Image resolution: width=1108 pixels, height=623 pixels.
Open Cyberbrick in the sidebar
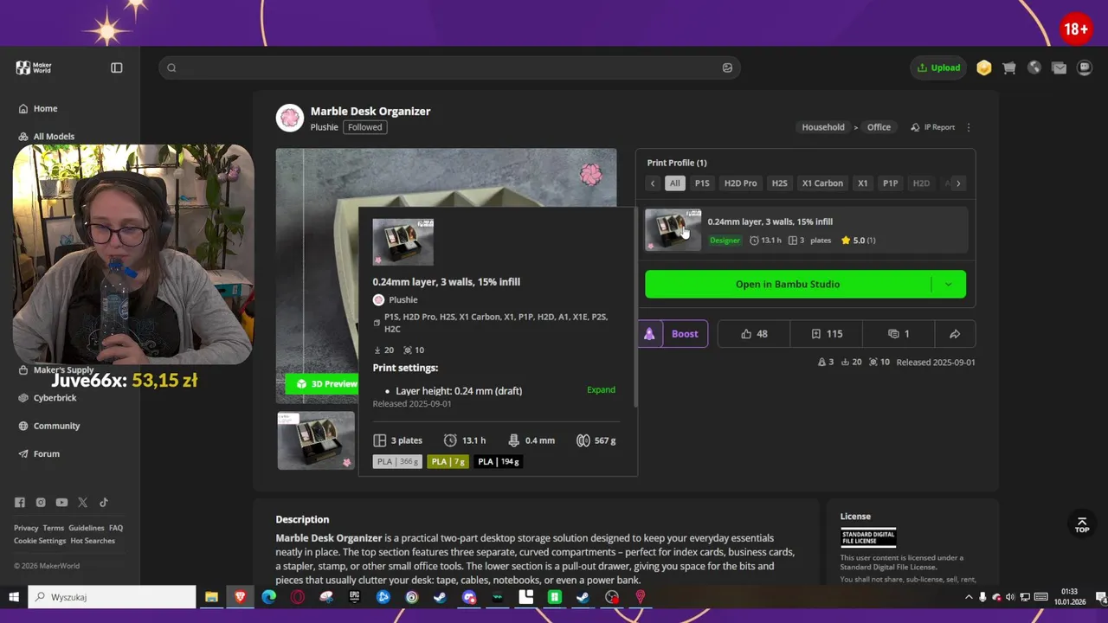click(55, 398)
